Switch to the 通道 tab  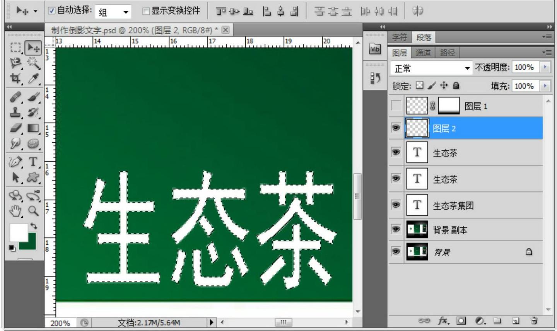point(423,53)
